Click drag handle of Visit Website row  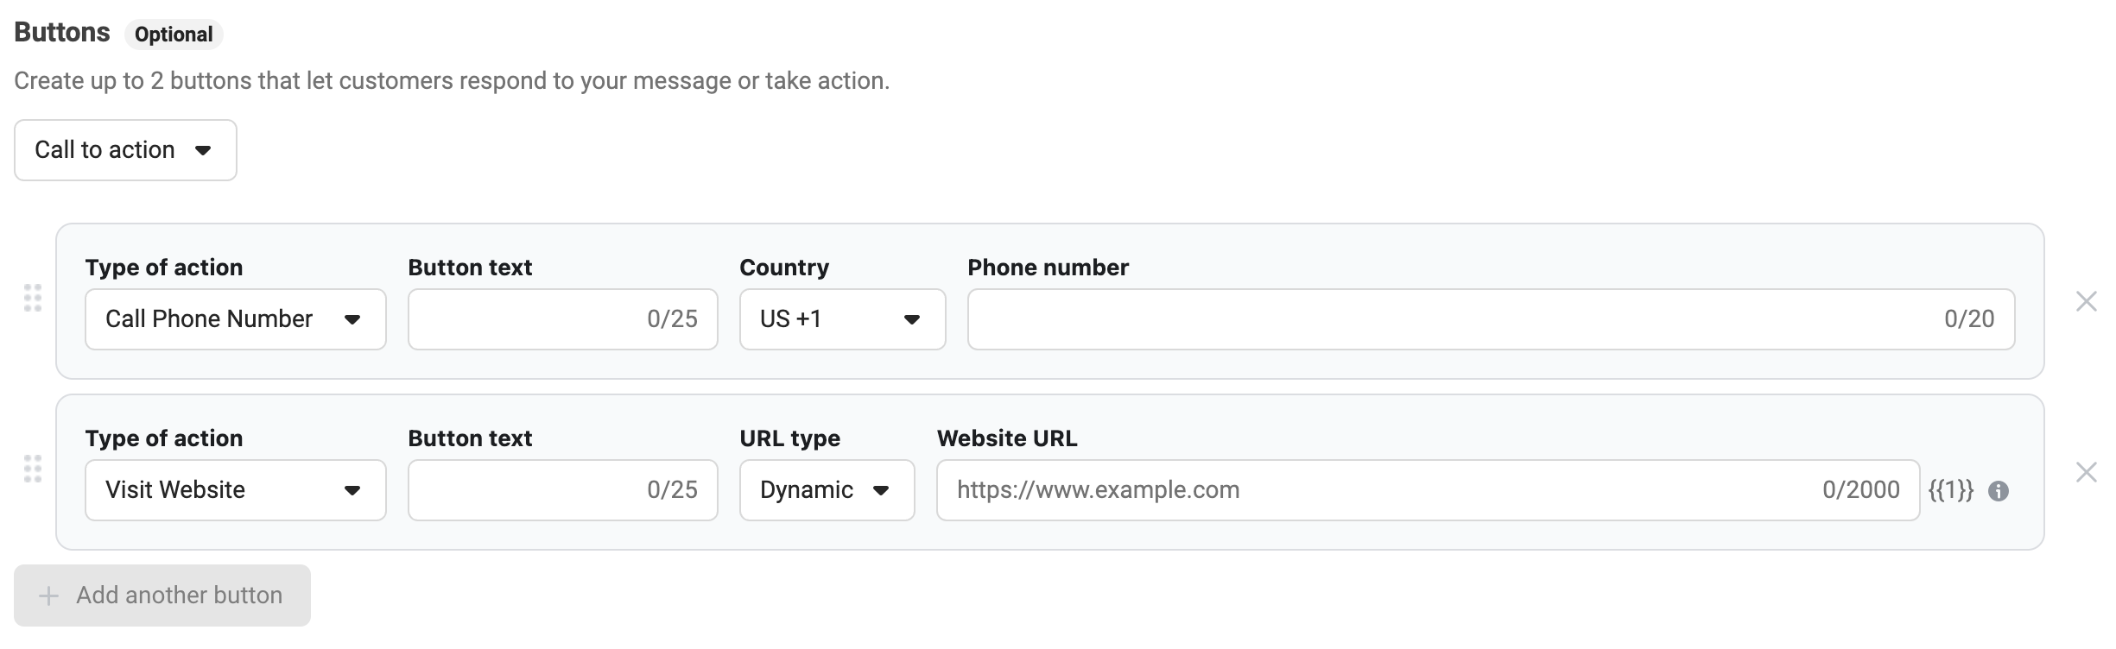point(33,469)
